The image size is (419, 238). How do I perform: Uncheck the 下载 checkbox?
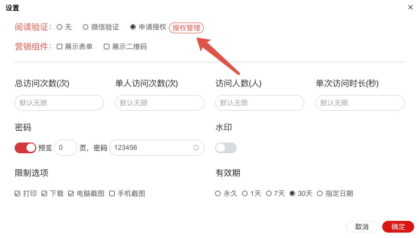(x=45, y=193)
